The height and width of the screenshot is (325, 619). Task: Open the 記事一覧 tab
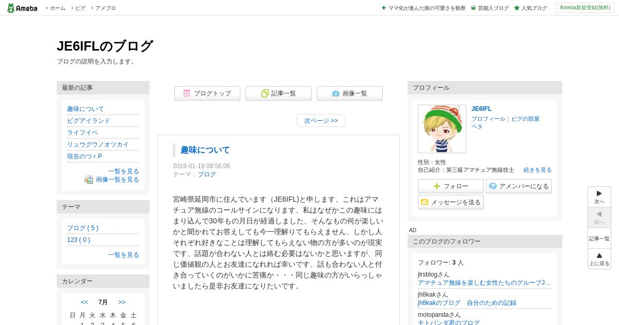click(x=279, y=93)
